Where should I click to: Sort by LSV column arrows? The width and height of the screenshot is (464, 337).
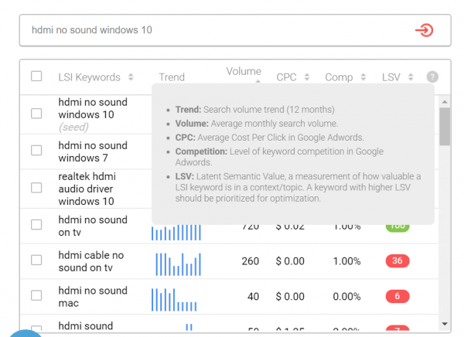click(x=411, y=77)
